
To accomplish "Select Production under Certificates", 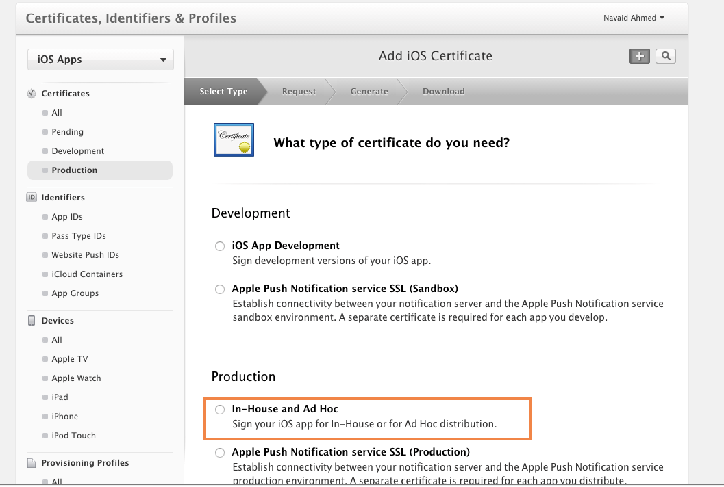I will [75, 170].
